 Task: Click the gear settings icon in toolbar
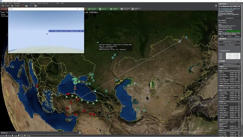(x=35, y=6)
